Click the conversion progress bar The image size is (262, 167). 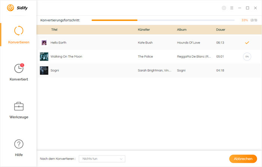pos(163,20)
